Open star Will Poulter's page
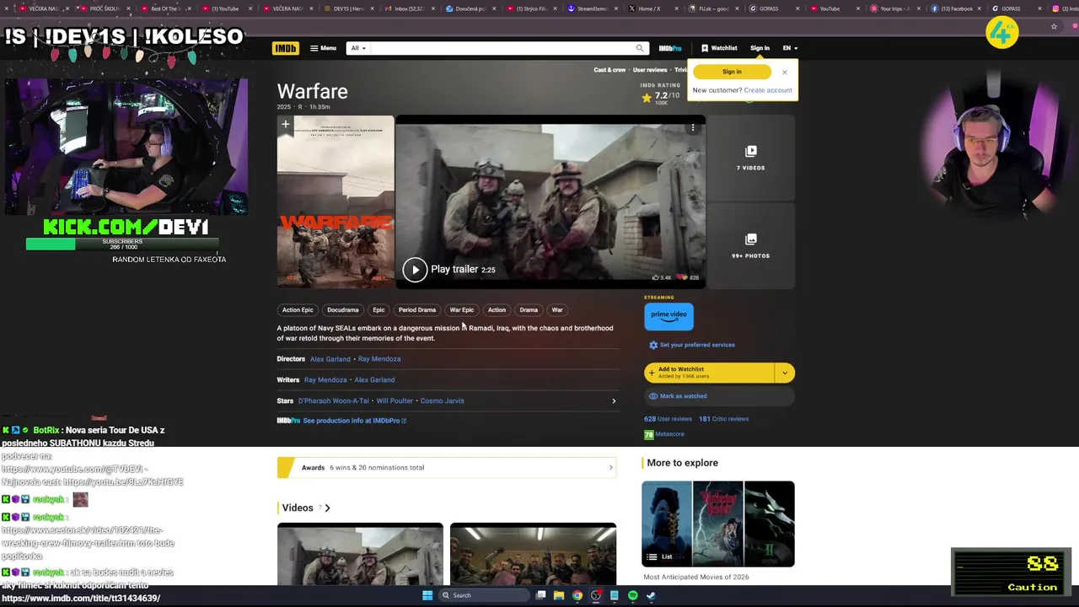This screenshot has height=607, width=1079. pos(395,401)
